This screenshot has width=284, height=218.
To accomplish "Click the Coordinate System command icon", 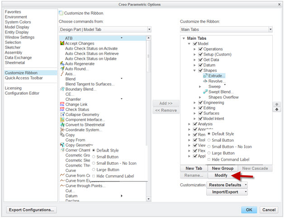I will pyautogui.click(x=62, y=130).
